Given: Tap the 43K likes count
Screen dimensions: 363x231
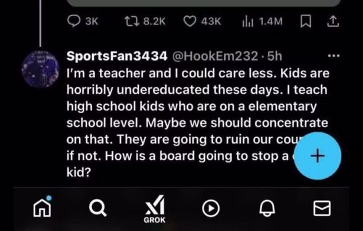Looking at the screenshot, I should pos(211,21).
